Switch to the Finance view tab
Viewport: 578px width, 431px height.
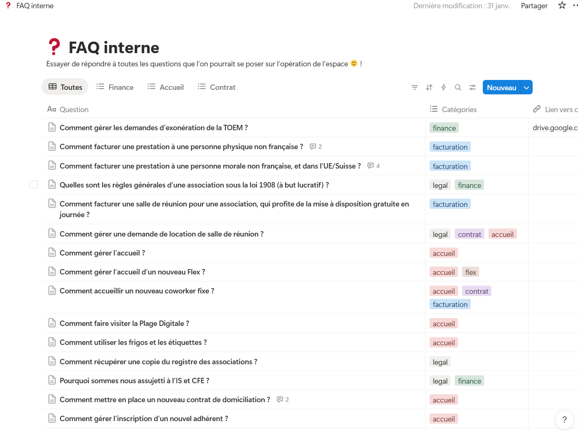tap(115, 87)
